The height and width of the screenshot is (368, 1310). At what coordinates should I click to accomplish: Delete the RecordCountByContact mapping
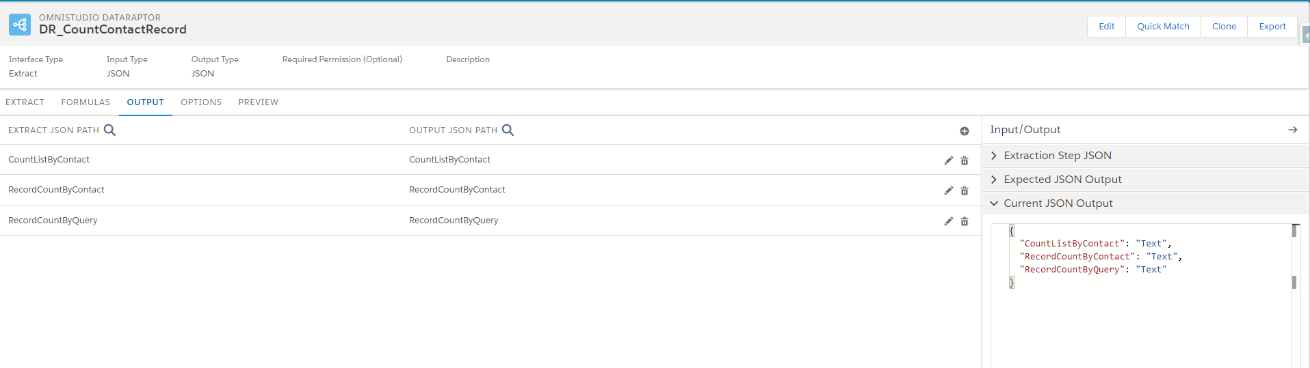pyautogui.click(x=965, y=190)
